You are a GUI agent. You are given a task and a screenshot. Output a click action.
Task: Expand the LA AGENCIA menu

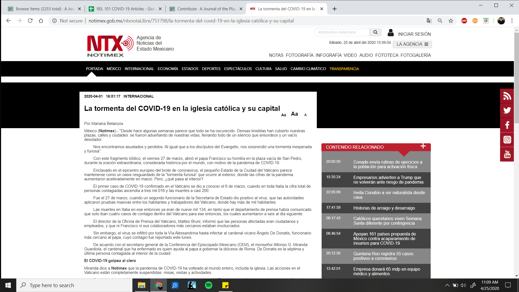click(x=412, y=44)
